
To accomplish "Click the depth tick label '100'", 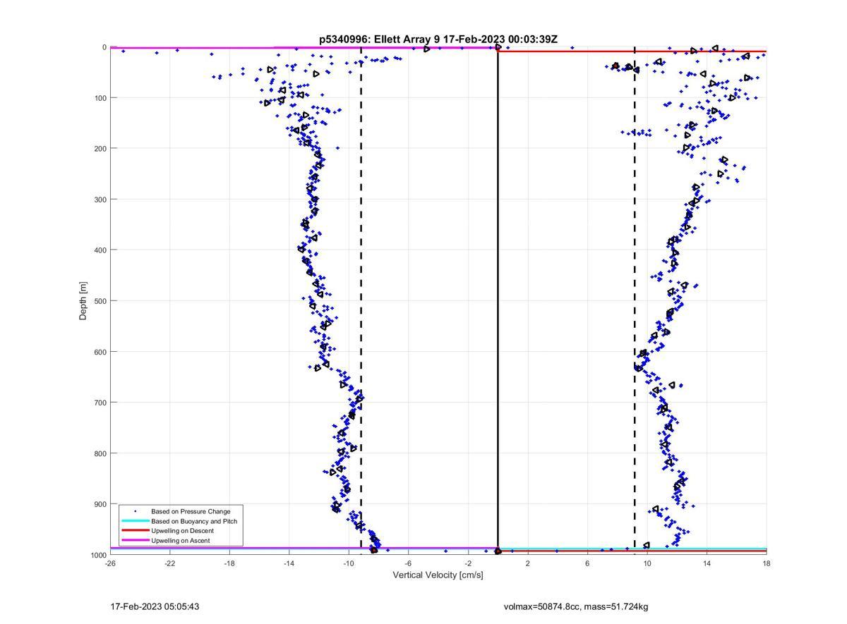I will pyautogui.click(x=100, y=98).
